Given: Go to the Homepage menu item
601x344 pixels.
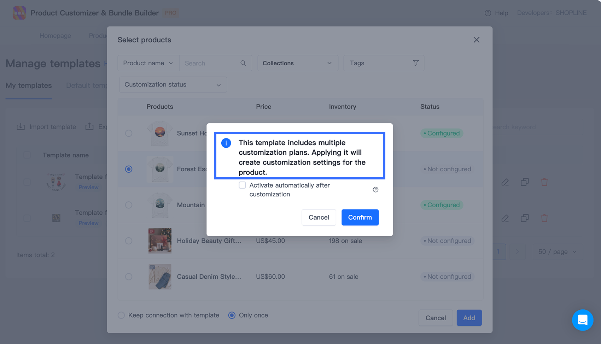Looking at the screenshot, I should click(x=55, y=36).
